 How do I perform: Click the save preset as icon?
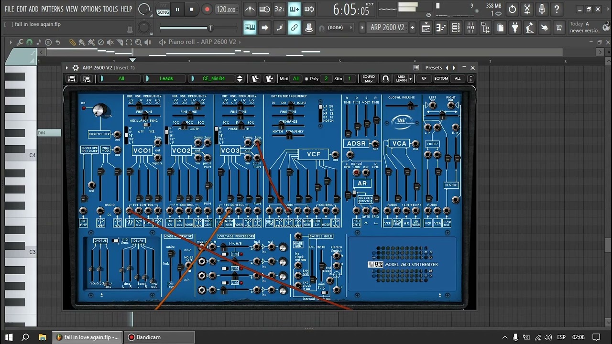(87, 79)
